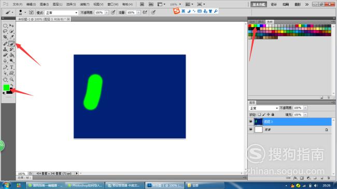Click the 基本功能 workspace button
The image size is (337, 189).
259,4
